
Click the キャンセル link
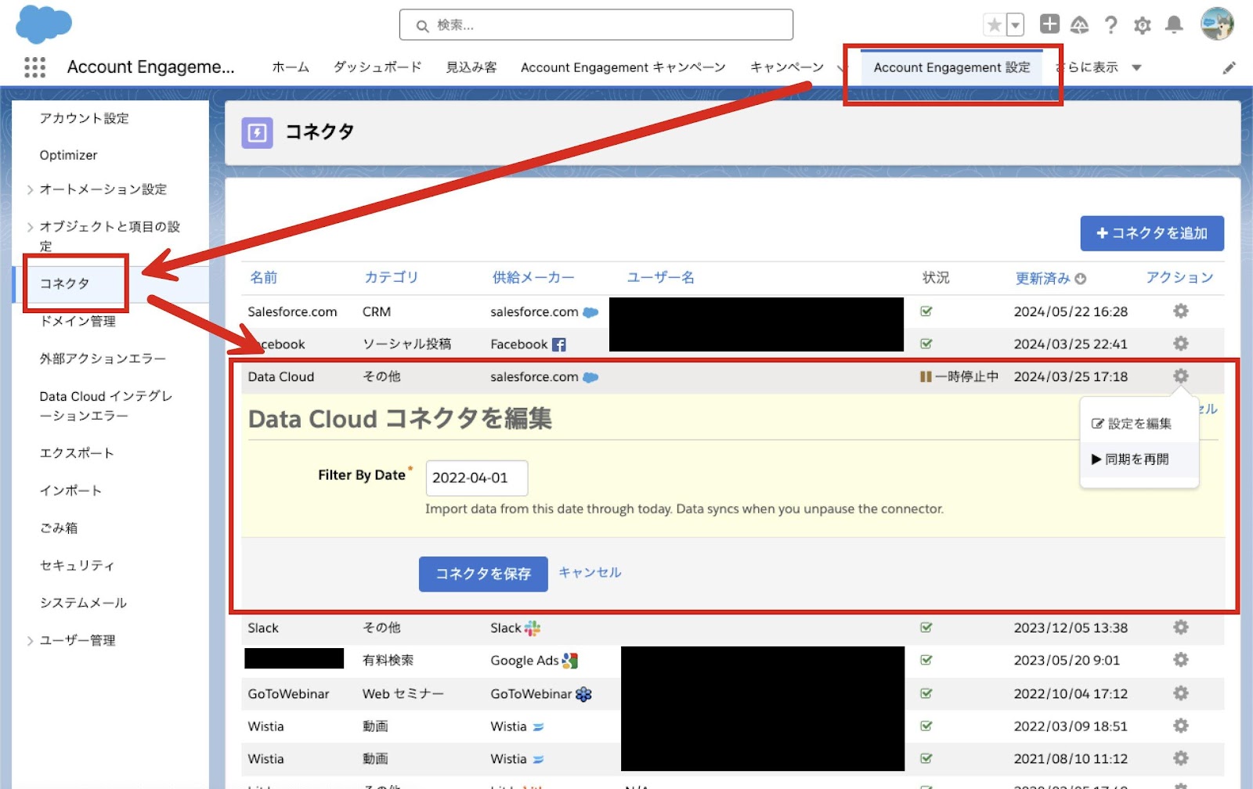click(590, 573)
